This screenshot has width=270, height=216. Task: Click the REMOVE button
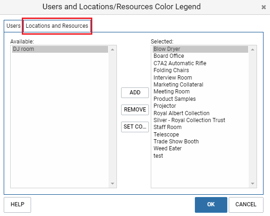(x=135, y=110)
